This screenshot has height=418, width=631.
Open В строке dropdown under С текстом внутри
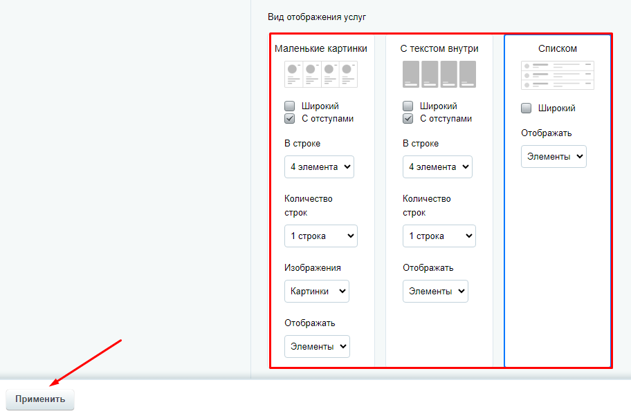tap(437, 167)
